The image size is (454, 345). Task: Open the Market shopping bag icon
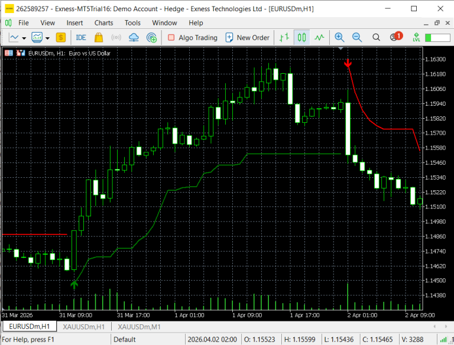pos(99,38)
